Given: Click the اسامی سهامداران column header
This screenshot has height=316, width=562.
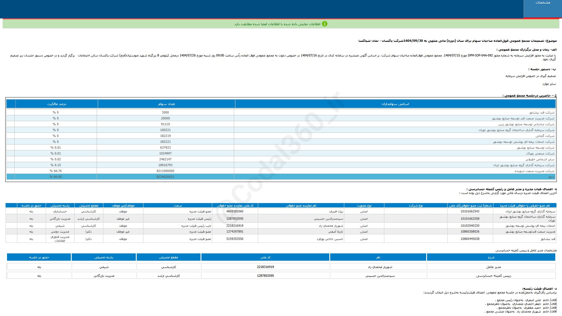Looking at the screenshot, I should pos(395,104).
